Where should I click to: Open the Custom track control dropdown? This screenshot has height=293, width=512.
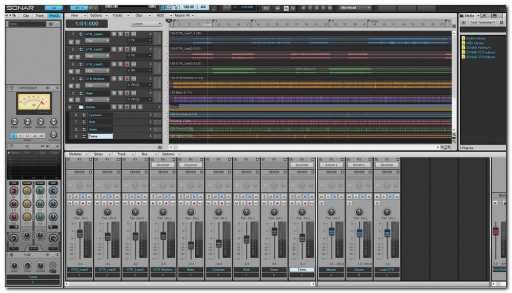coord(146,23)
